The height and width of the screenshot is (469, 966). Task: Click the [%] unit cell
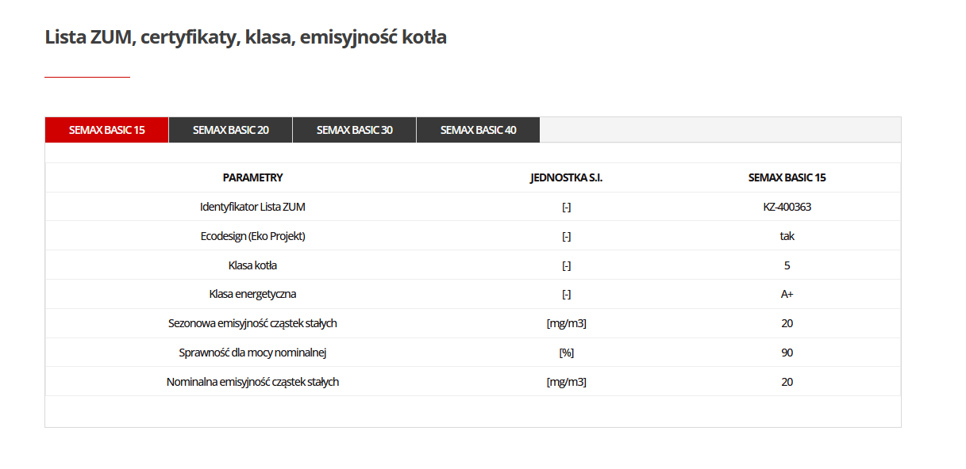pos(566,353)
